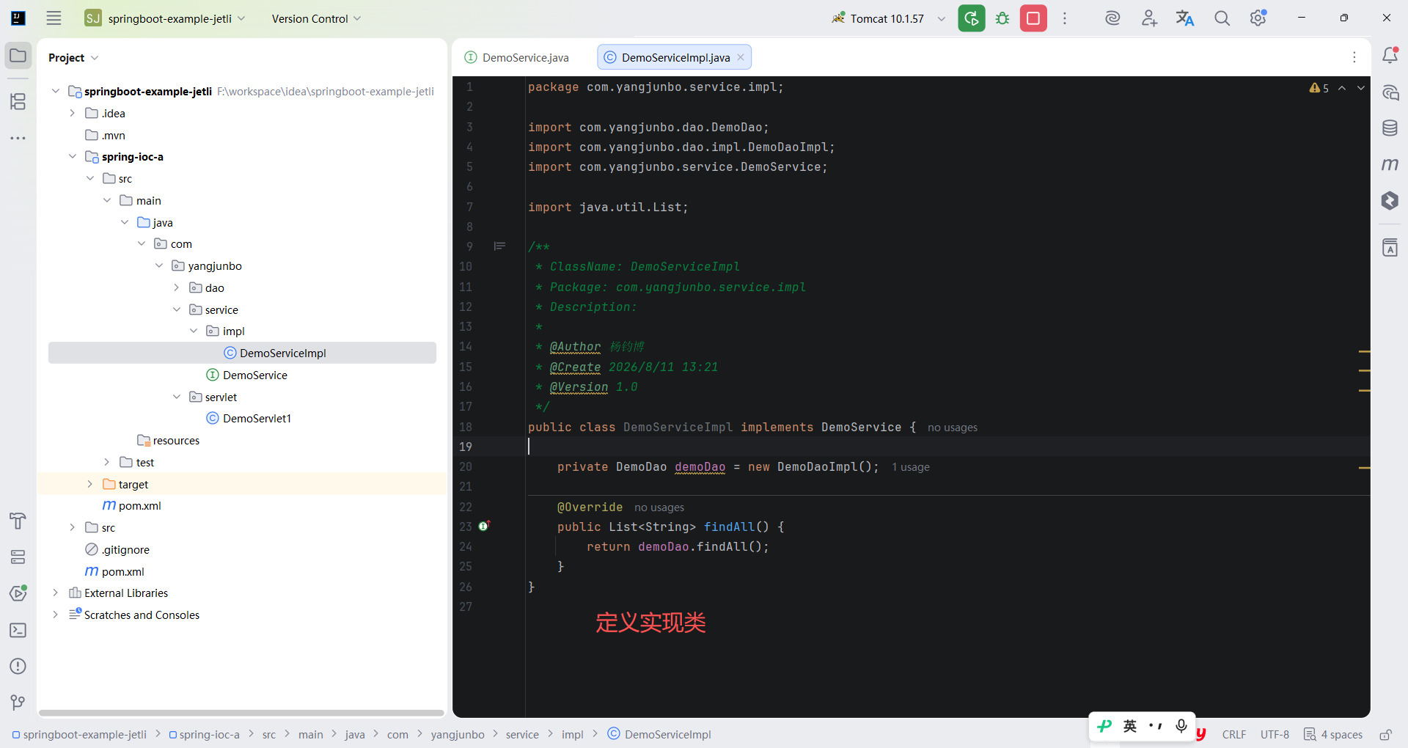
Task: Open the AI Assistant swirl icon in the toolbar
Action: point(1112,18)
